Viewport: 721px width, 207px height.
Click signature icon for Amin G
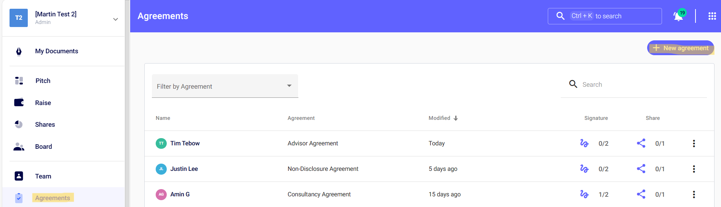coord(584,194)
